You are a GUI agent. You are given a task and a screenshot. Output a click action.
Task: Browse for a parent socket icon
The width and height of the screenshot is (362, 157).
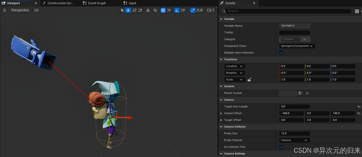[x=301, y=93]
